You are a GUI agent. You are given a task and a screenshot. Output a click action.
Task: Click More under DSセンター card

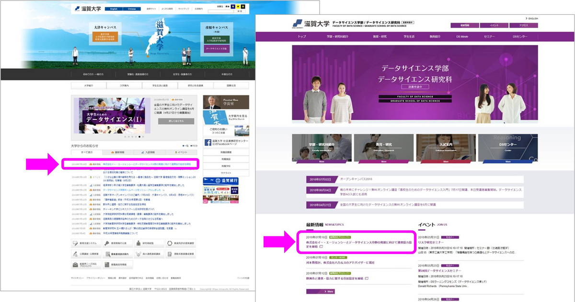point(507,162)
